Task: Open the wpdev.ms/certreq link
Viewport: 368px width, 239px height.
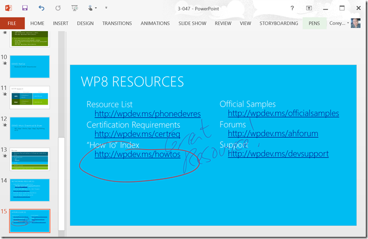Action: [x=137, y=134]
